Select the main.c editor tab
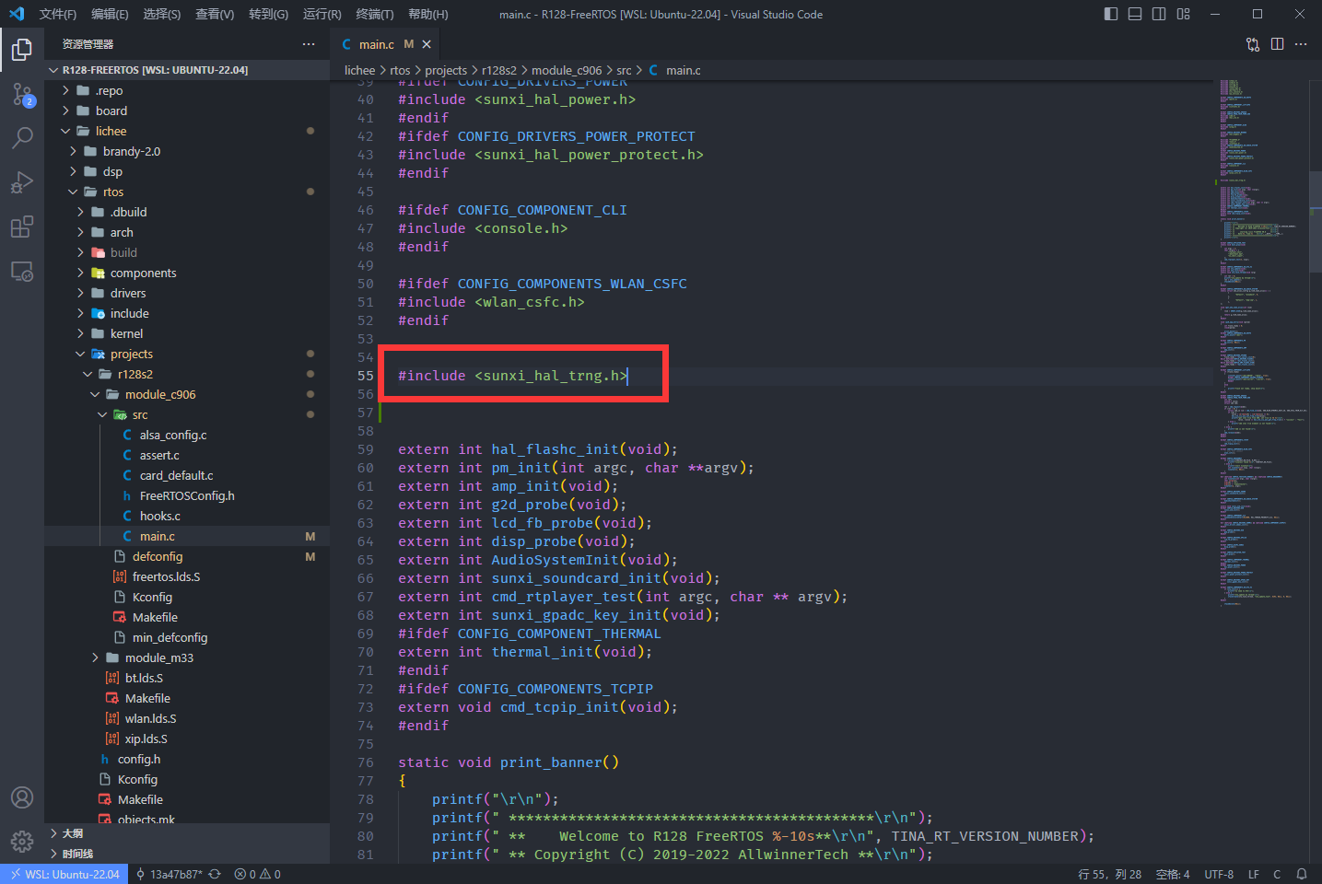 click(x=376, y=44)
